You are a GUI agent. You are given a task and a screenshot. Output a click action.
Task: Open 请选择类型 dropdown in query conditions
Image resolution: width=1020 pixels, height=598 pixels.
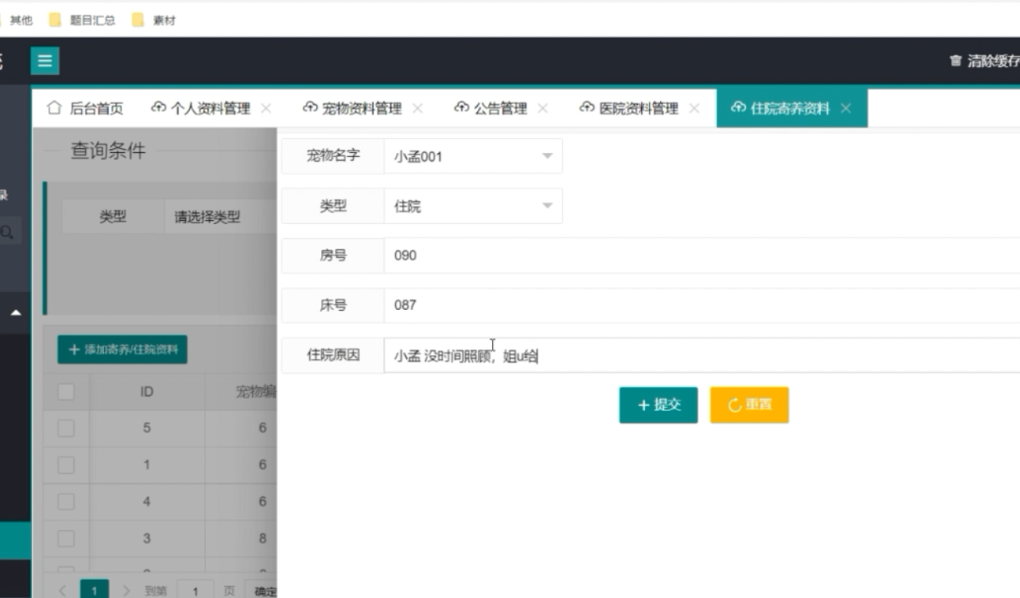click(221, 216)
